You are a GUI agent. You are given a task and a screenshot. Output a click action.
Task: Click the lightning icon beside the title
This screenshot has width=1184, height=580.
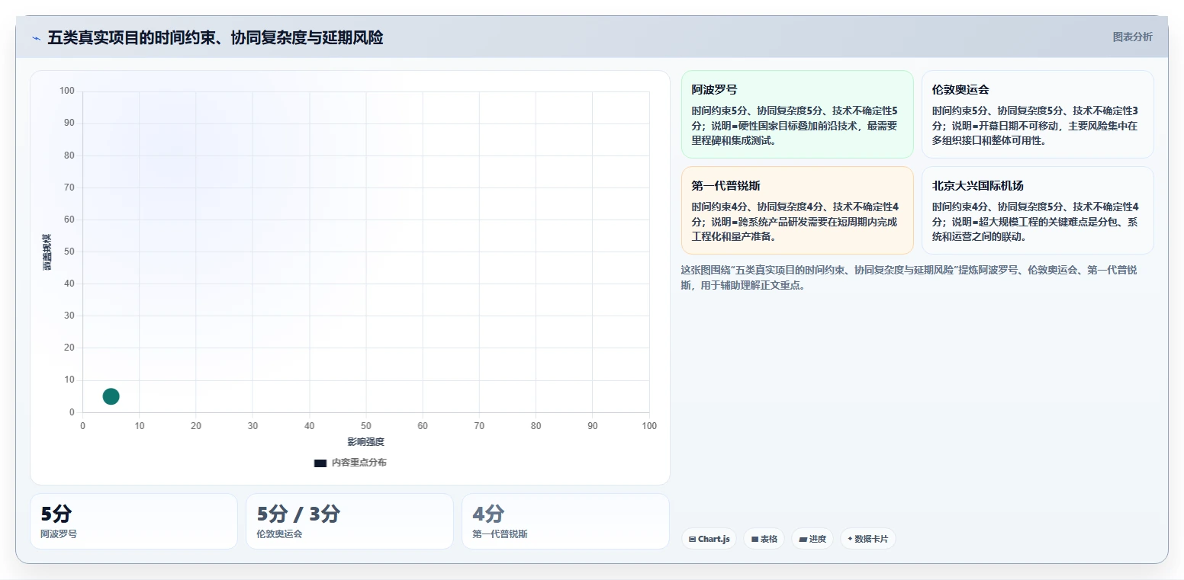coord(36,38)
